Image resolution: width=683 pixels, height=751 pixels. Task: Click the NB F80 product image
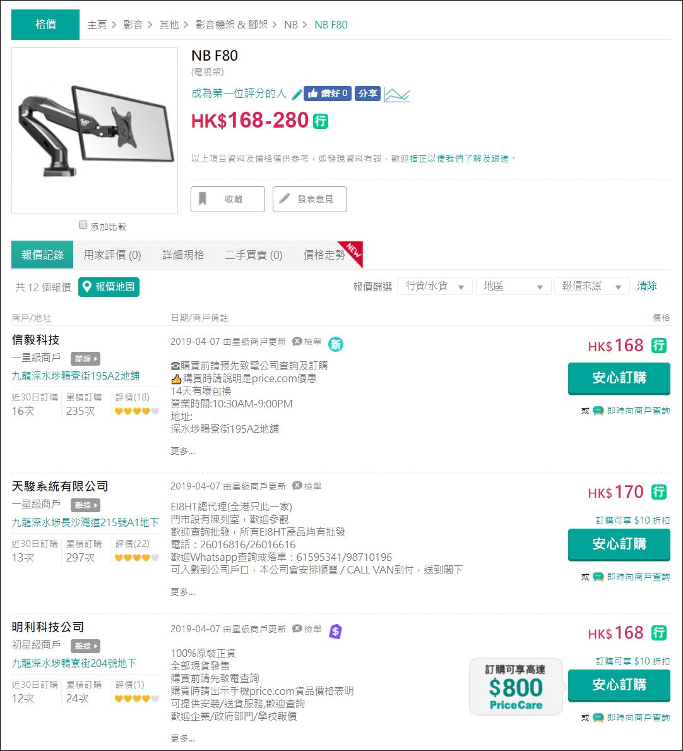(x=95, y=130)
